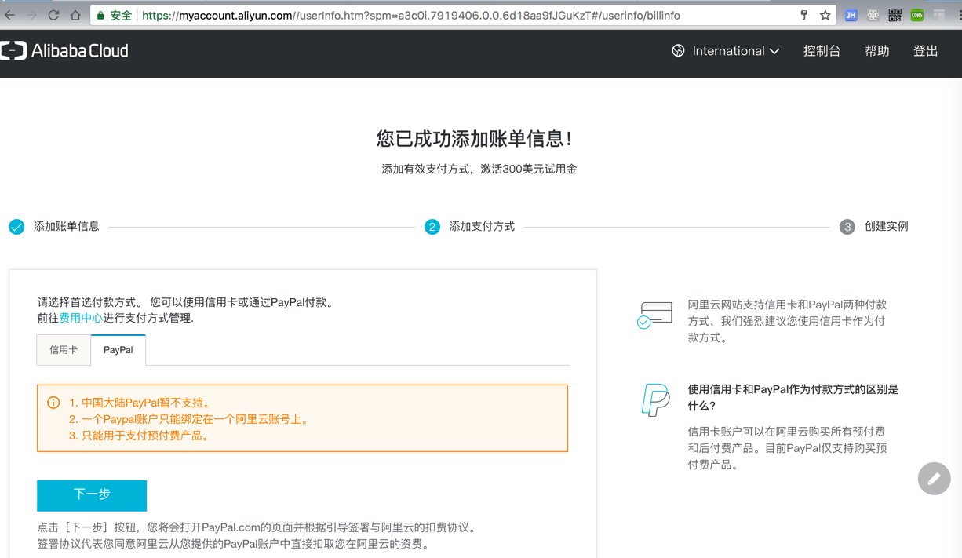Viewport: 962px width, 558px height.
Task: Click the React developer tools extension icon
Action: point(873,15)
